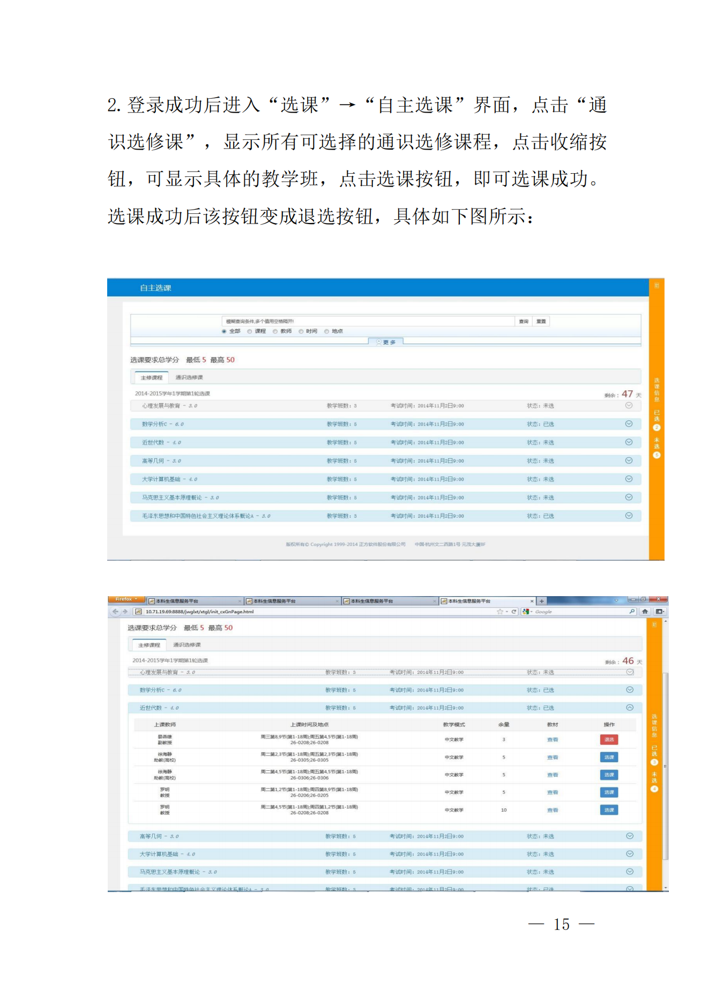Select the 教师 radio button filter
This screenshot has width=709, height=1003.
point(275,331)
